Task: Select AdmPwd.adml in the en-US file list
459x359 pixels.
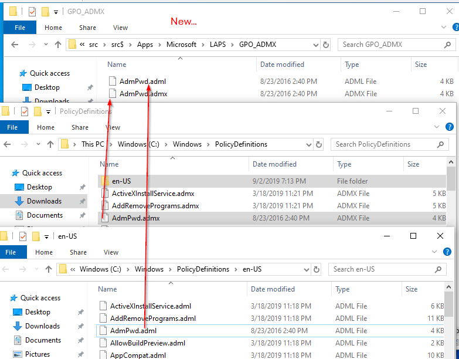Action: pyautogui.click(x=133, y=331)
